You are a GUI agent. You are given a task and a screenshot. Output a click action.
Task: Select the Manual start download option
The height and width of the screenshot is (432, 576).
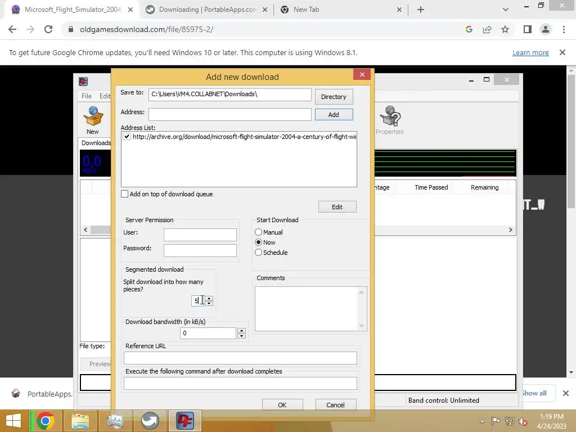259,232
